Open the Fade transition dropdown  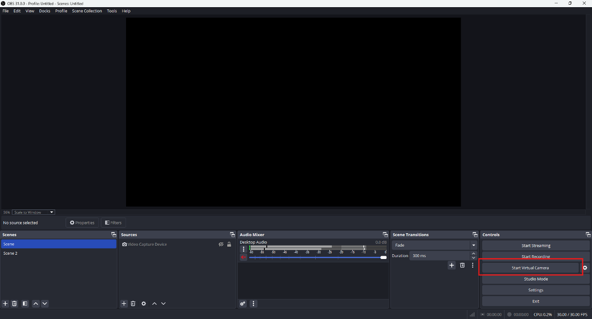pyautogui.click(x=473, y=245)
